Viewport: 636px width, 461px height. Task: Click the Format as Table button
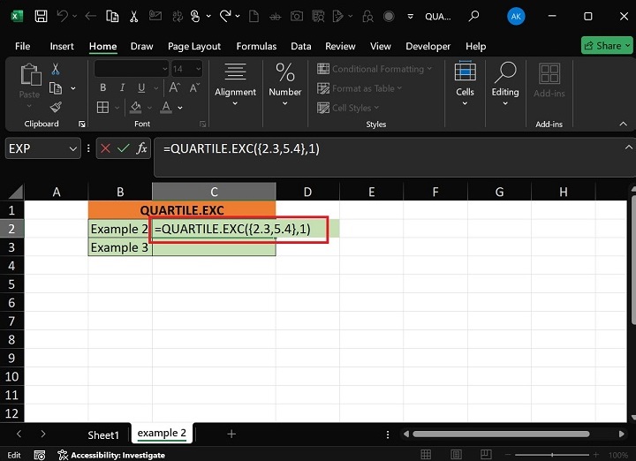(360, 88)
